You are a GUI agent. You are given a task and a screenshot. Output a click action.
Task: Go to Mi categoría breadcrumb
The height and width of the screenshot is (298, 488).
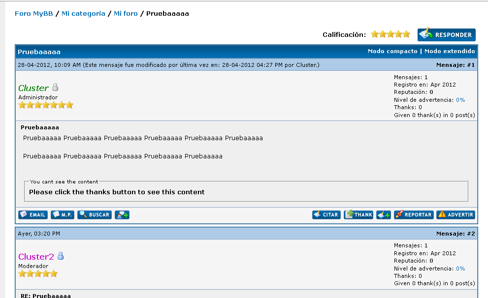83,13
